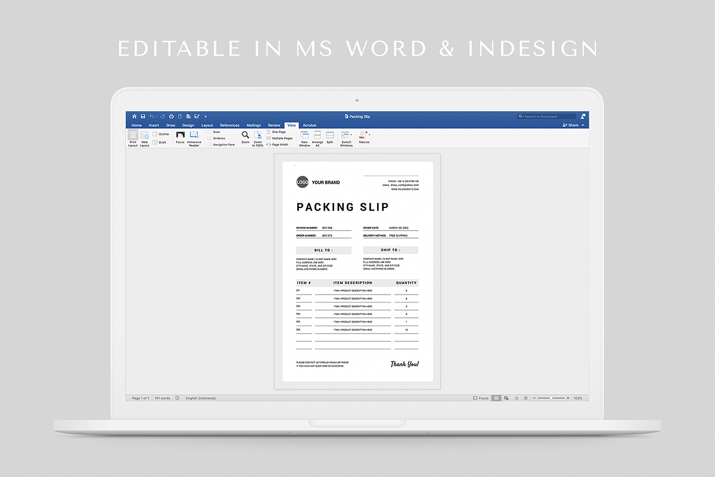This screenshot has width=715, height=477.
Task: Open the Immersive Reader
Action: [194, 136]
